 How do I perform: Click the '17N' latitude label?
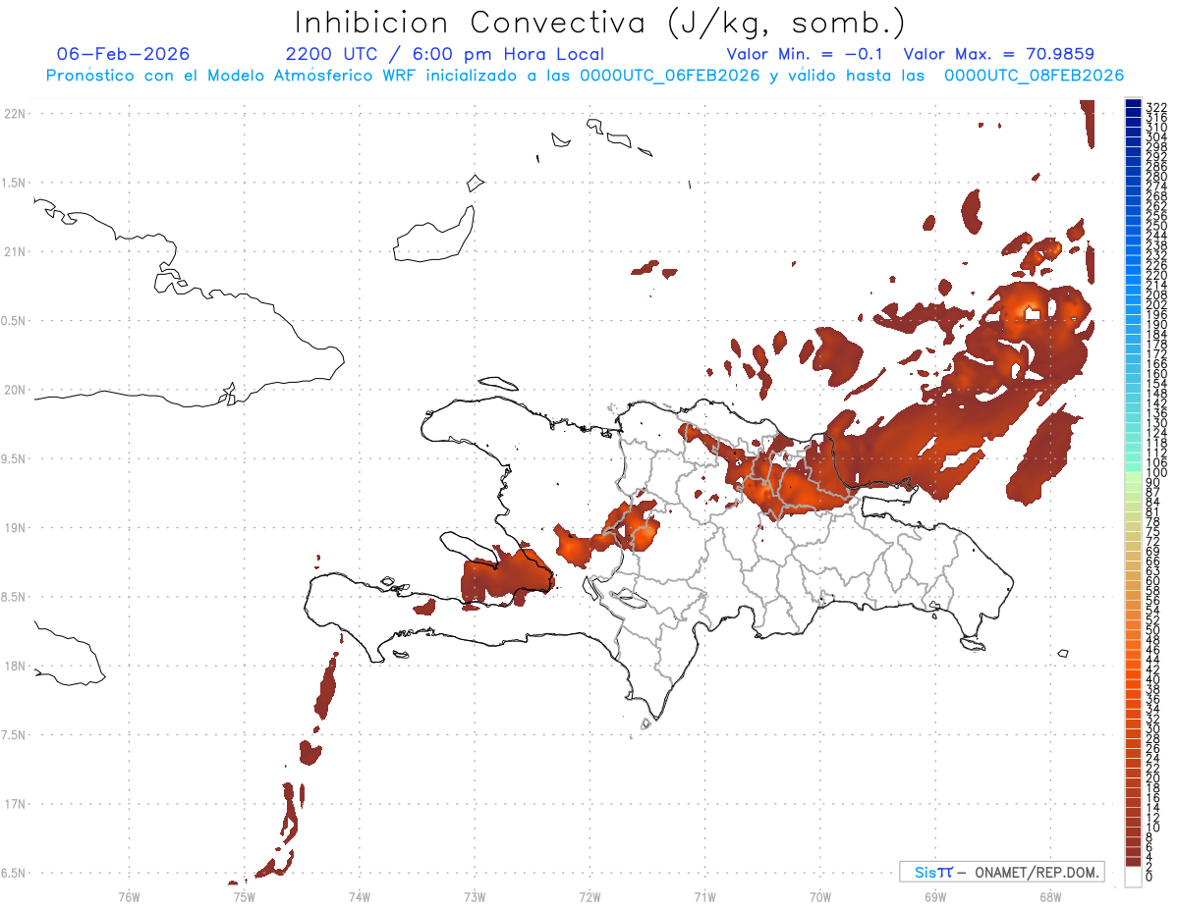[15, 804]
